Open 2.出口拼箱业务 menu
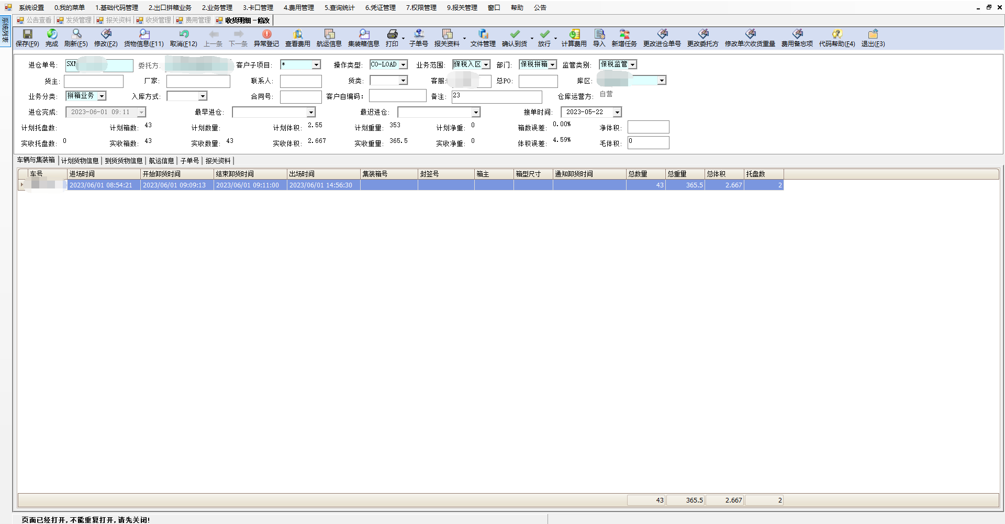1005x524 pixels. click(x=170, y=8)
